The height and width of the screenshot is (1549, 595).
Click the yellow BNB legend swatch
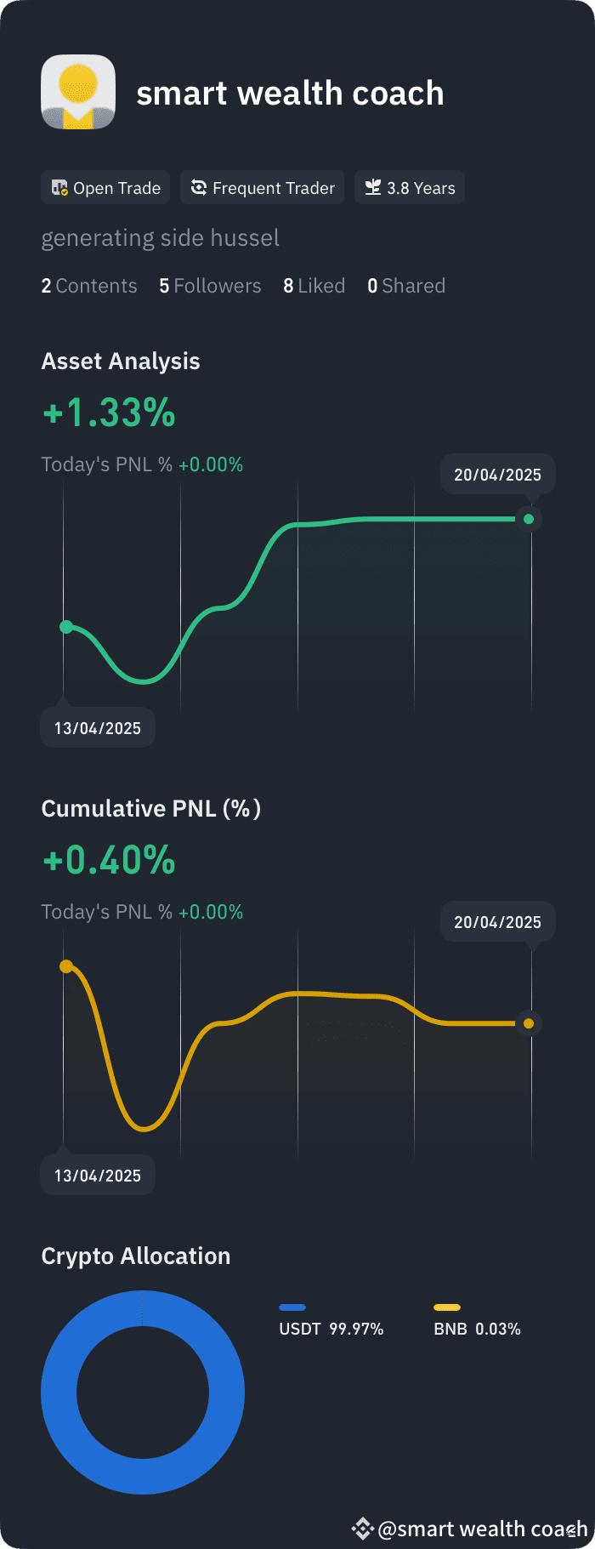click(447, 1307)
